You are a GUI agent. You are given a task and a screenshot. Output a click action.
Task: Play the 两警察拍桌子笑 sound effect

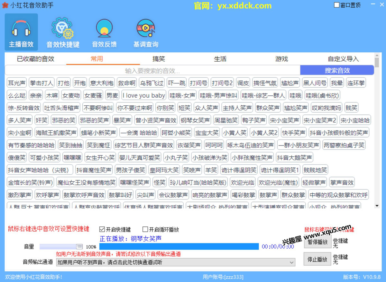(x=344, y=145)
